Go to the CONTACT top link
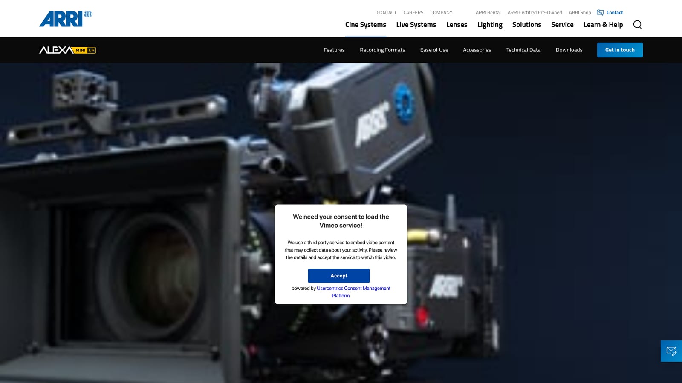The height and width of the screenshot is (383, 682). point(386,13)
